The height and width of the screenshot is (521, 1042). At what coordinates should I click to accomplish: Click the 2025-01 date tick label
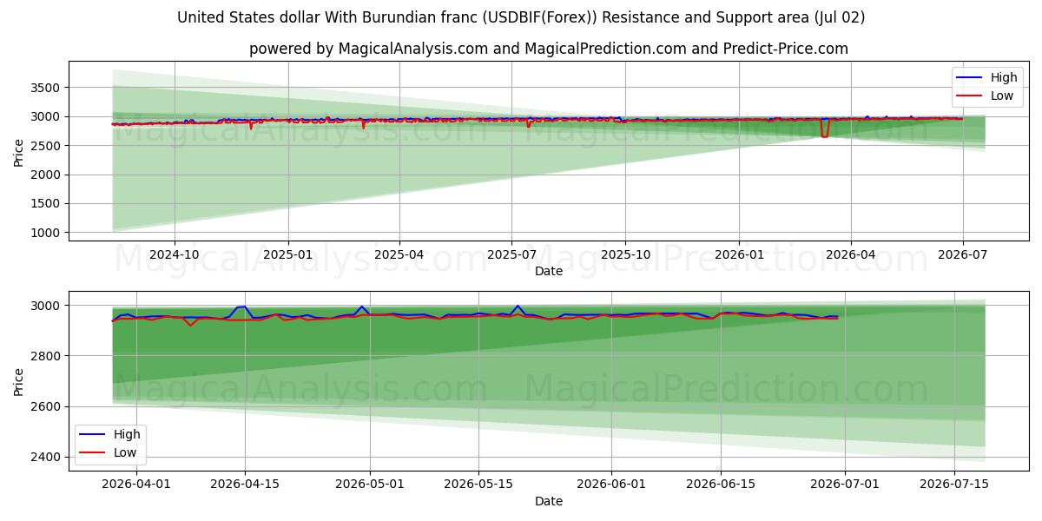287,254
